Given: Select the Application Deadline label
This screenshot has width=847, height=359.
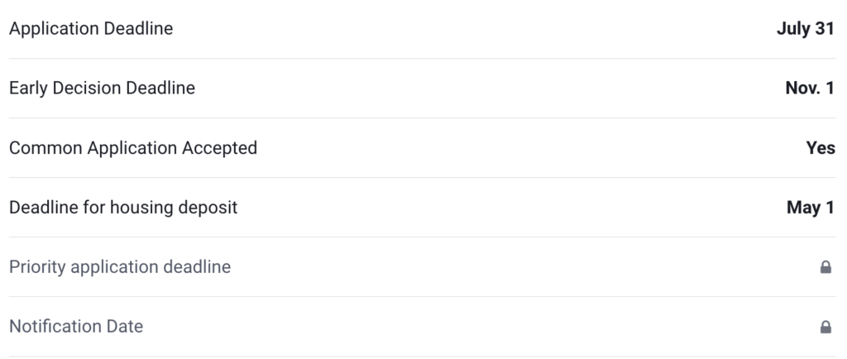Looking at the screenshot, I should coord(91,29).
